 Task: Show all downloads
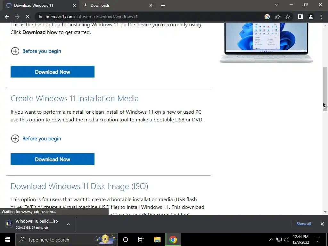coord(304,224)
